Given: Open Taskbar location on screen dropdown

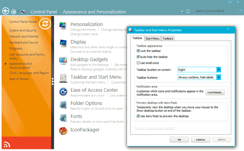Looking at the screenshot, I should 199,69.
